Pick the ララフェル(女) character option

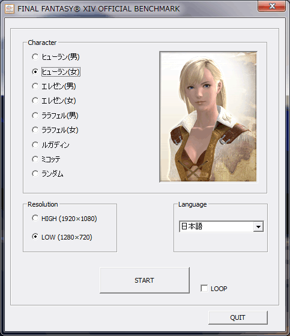pyautogui.click(x=35, y=130)
